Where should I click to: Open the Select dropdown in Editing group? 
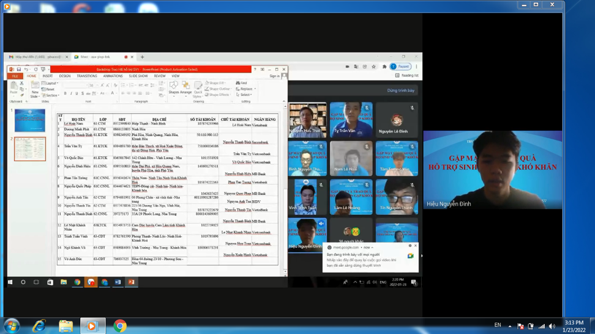244,95
